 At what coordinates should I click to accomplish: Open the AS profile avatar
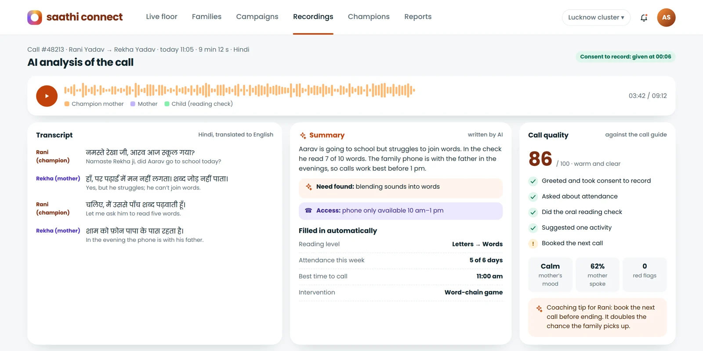pos(666,18)
